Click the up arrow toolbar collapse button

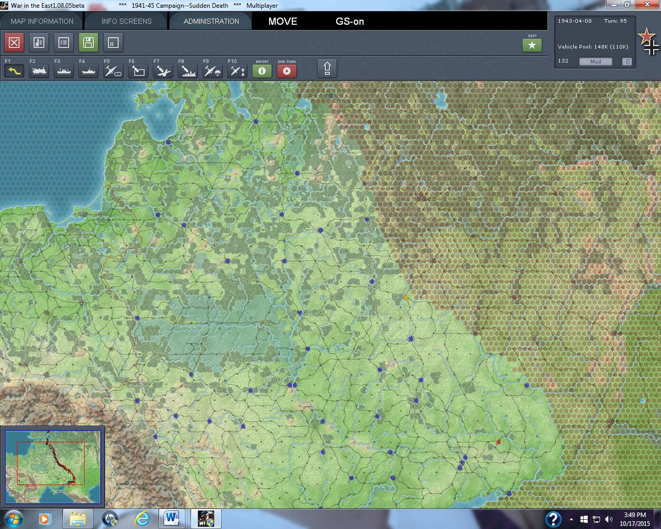[x=327, y=68]
